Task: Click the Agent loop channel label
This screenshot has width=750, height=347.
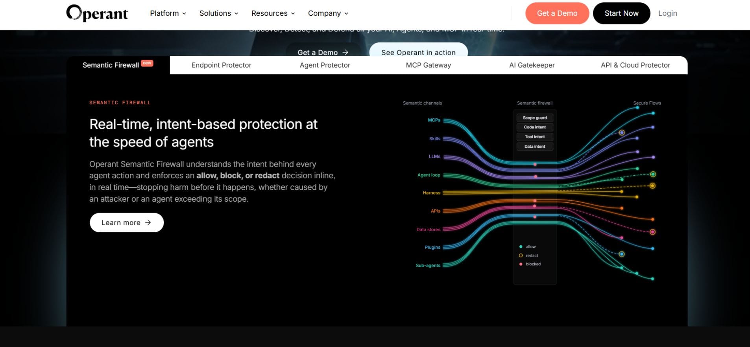Action: [429, 175]
